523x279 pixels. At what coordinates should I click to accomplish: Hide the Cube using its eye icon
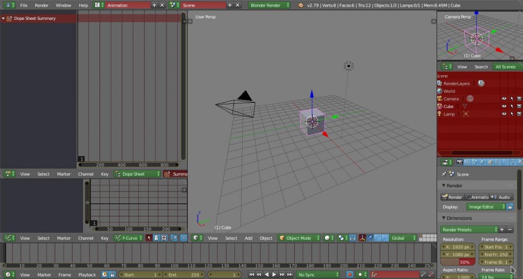504,106
